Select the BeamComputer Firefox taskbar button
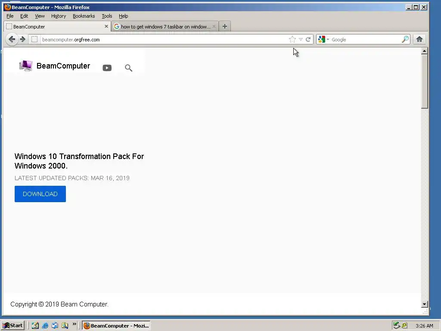441x331 pixels. [x=116, y=326]
